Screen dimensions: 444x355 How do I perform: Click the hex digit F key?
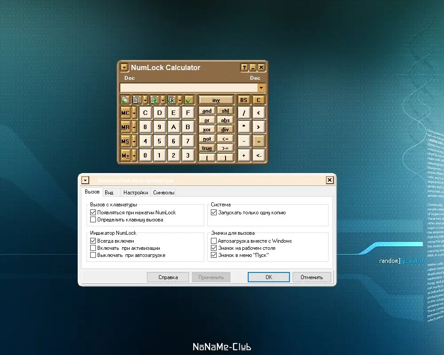tap(188, 113)
